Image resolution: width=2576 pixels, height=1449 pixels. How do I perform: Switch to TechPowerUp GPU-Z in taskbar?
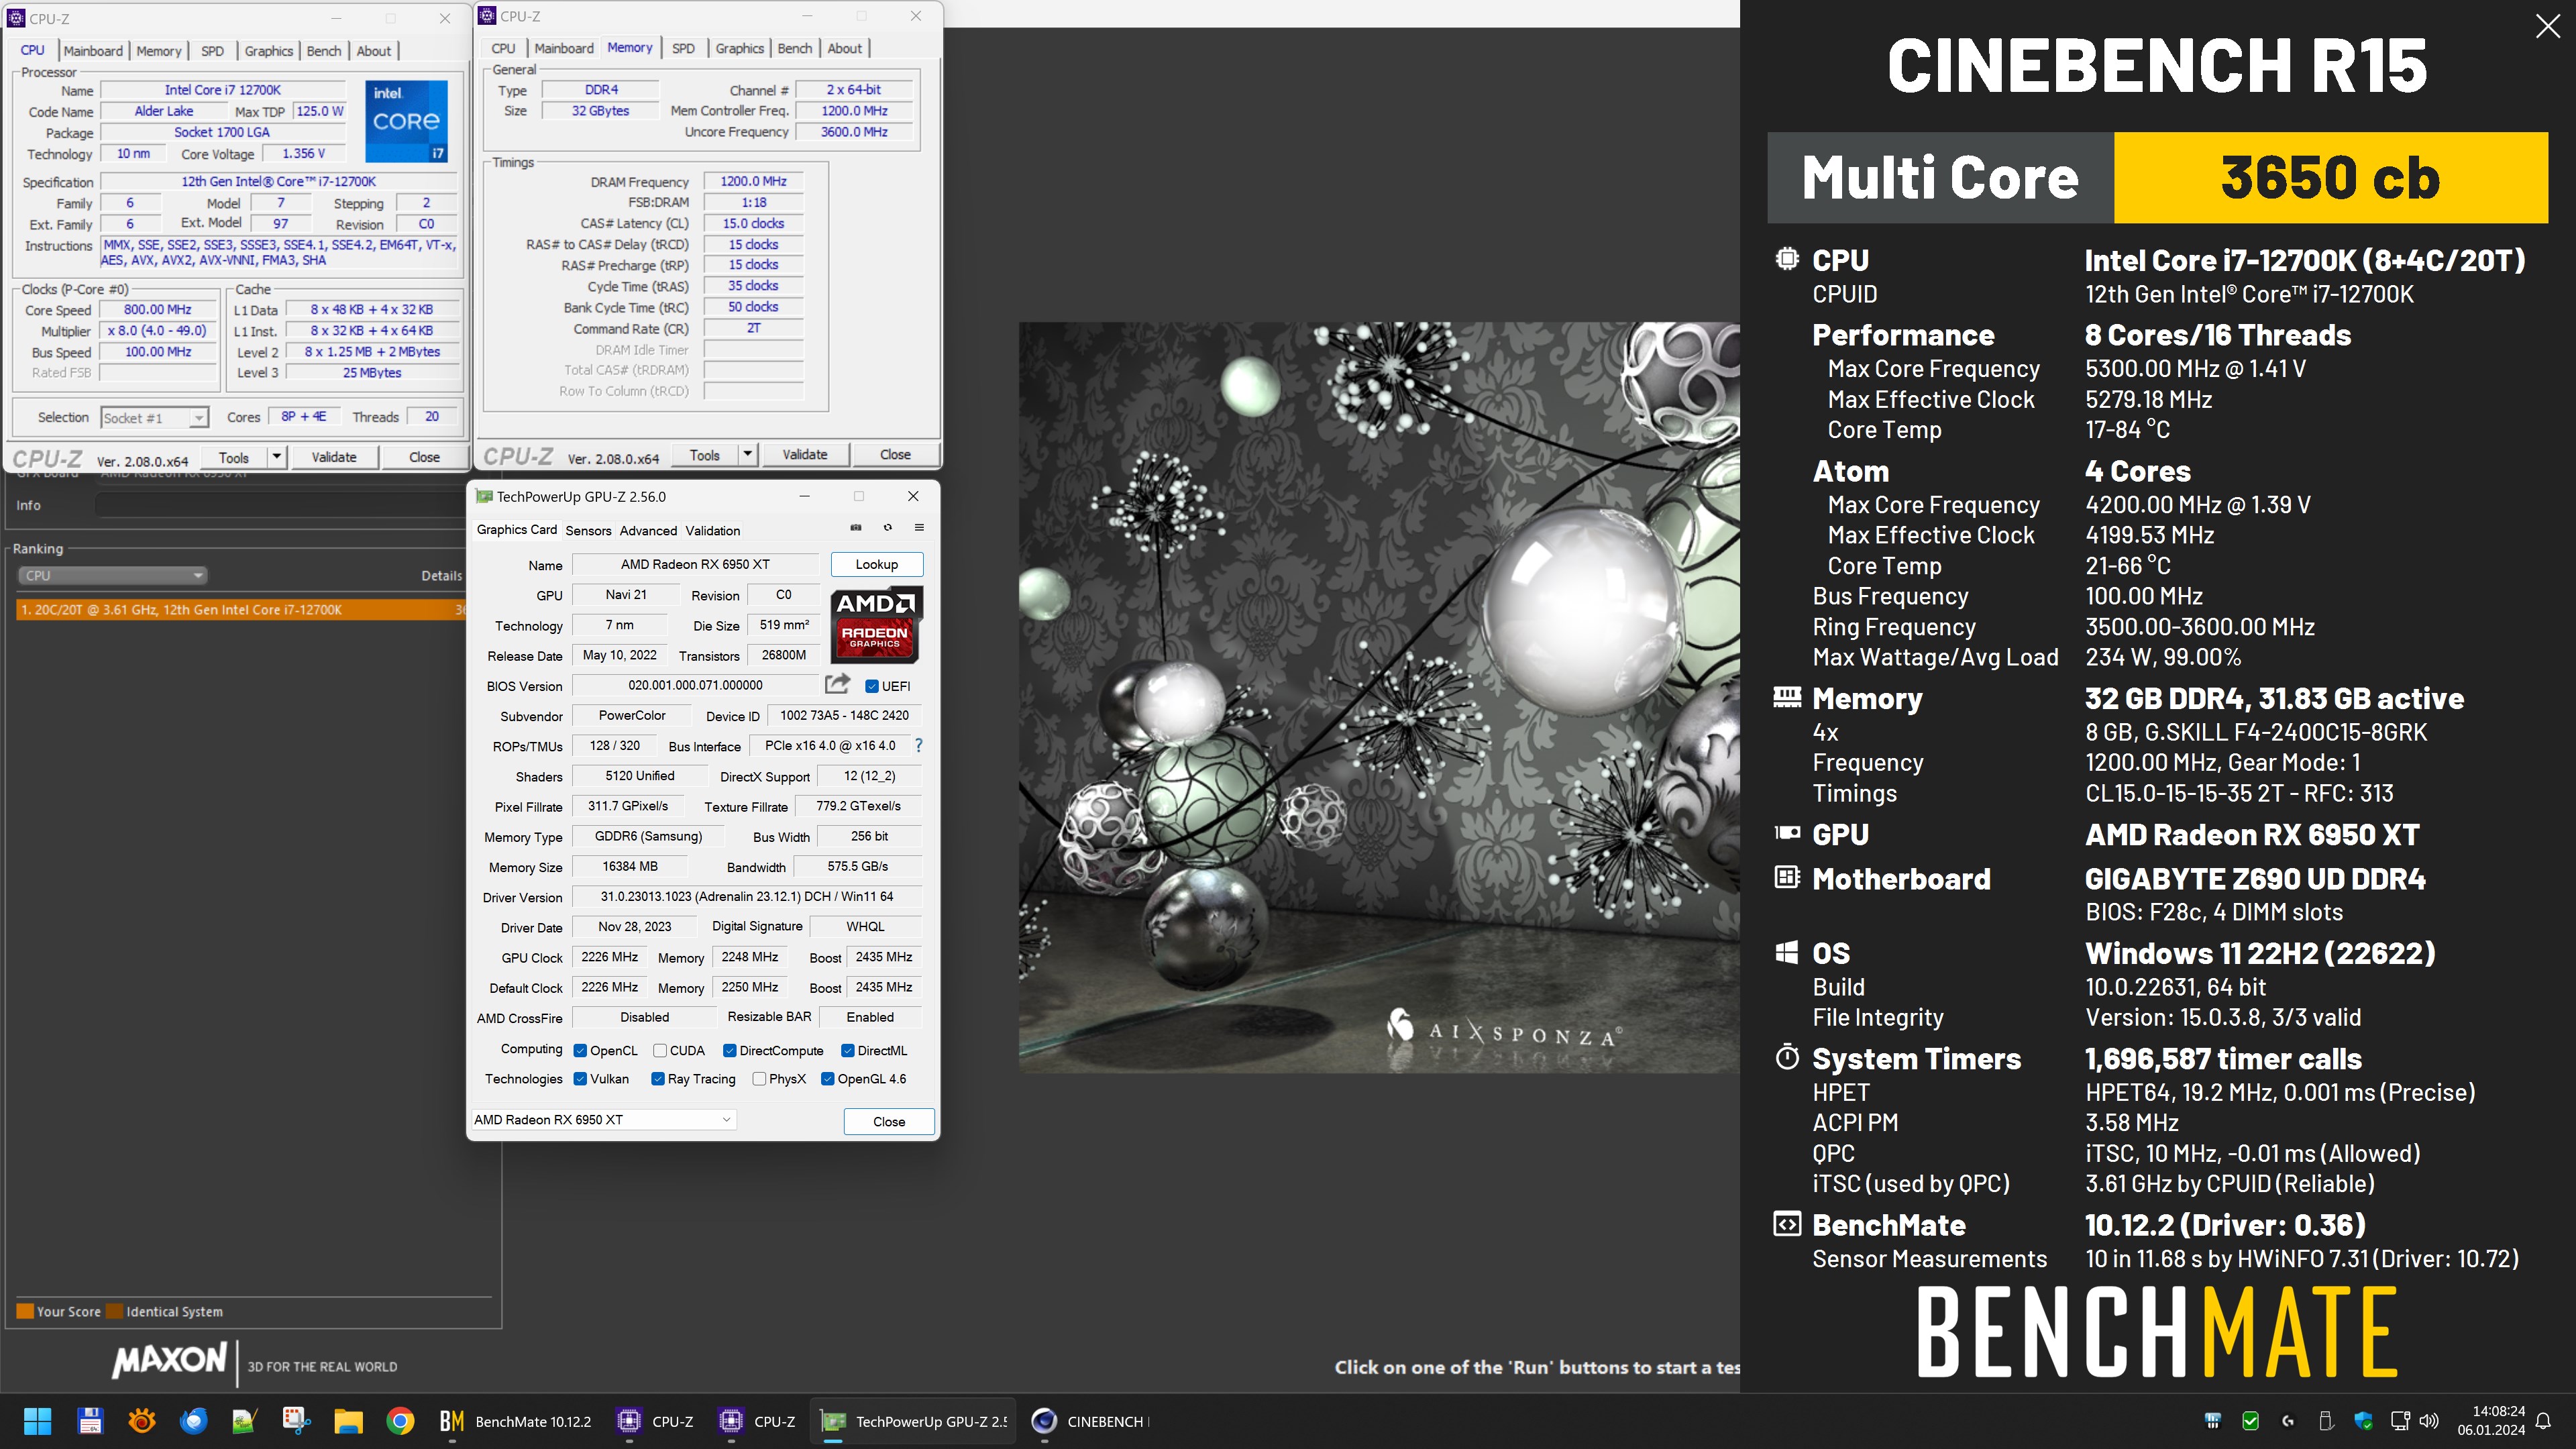pyautogui.click(x=913, y=1421)
